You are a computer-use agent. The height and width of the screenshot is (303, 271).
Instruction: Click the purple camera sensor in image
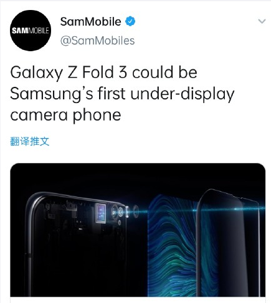(x=100, y=213)
